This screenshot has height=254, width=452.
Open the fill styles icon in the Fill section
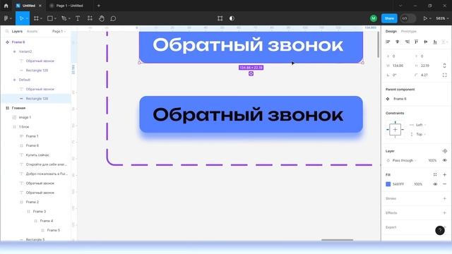pos(435,175)
